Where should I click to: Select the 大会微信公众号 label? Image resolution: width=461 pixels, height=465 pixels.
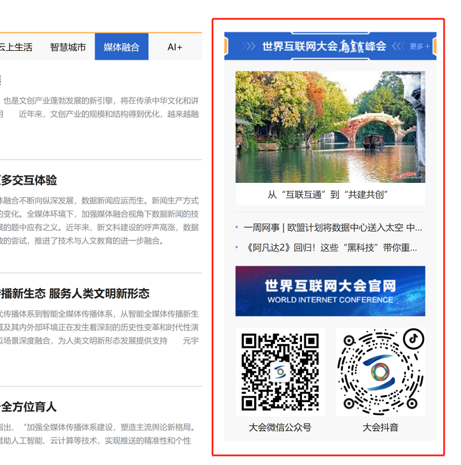[x=280, y=427]
